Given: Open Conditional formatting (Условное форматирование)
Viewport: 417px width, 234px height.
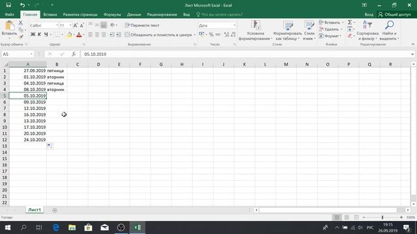Looking at the screenshot, I should pyautogui.click(x=255, y=31).
